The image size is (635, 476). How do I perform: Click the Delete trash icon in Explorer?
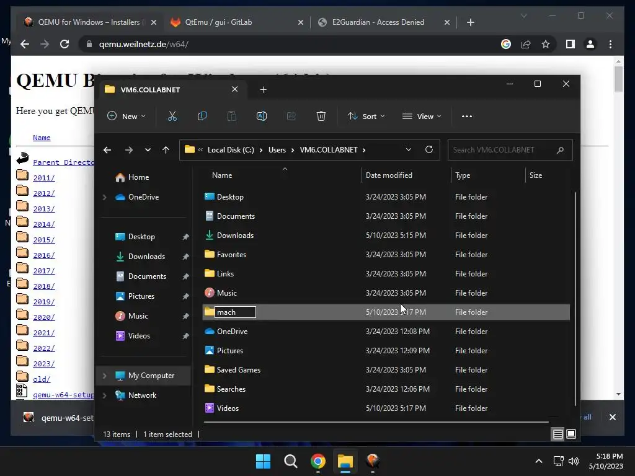pos(321,116)
